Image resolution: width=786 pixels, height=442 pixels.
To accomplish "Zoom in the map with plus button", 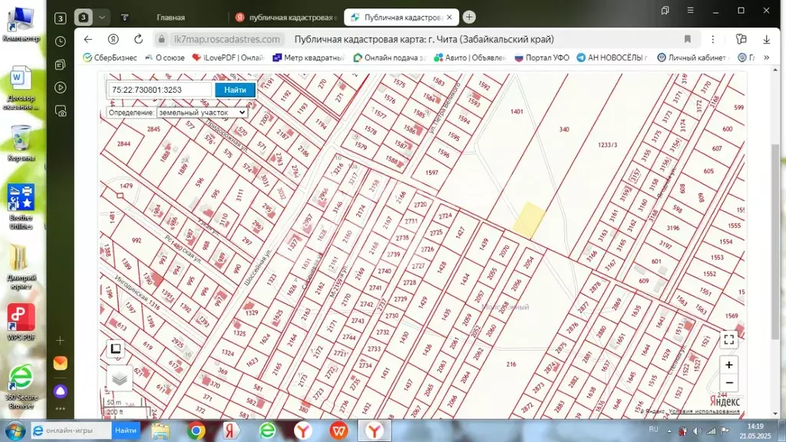I will coord(729,364).
